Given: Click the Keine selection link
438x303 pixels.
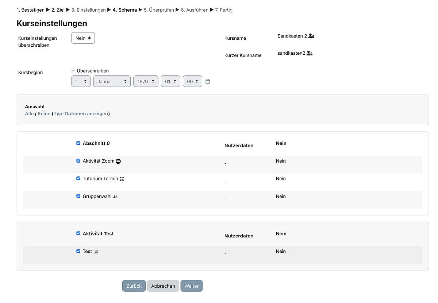Looking at the screenshot, I should pyautogui.click(x=44, y=114).
